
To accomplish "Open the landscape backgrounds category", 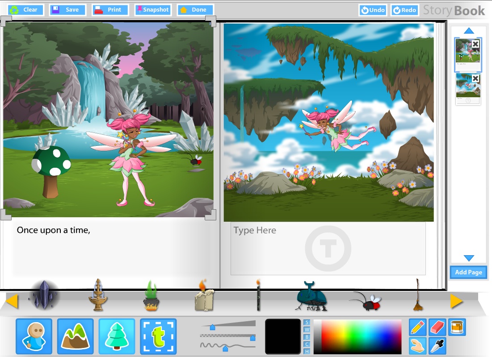I will click(75, 336).
